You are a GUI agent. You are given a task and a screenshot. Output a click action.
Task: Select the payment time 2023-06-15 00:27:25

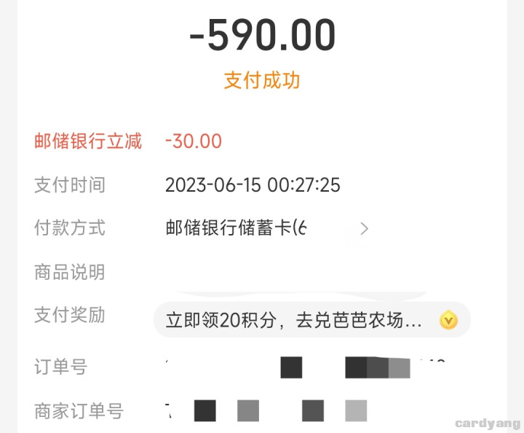point(253,185)
